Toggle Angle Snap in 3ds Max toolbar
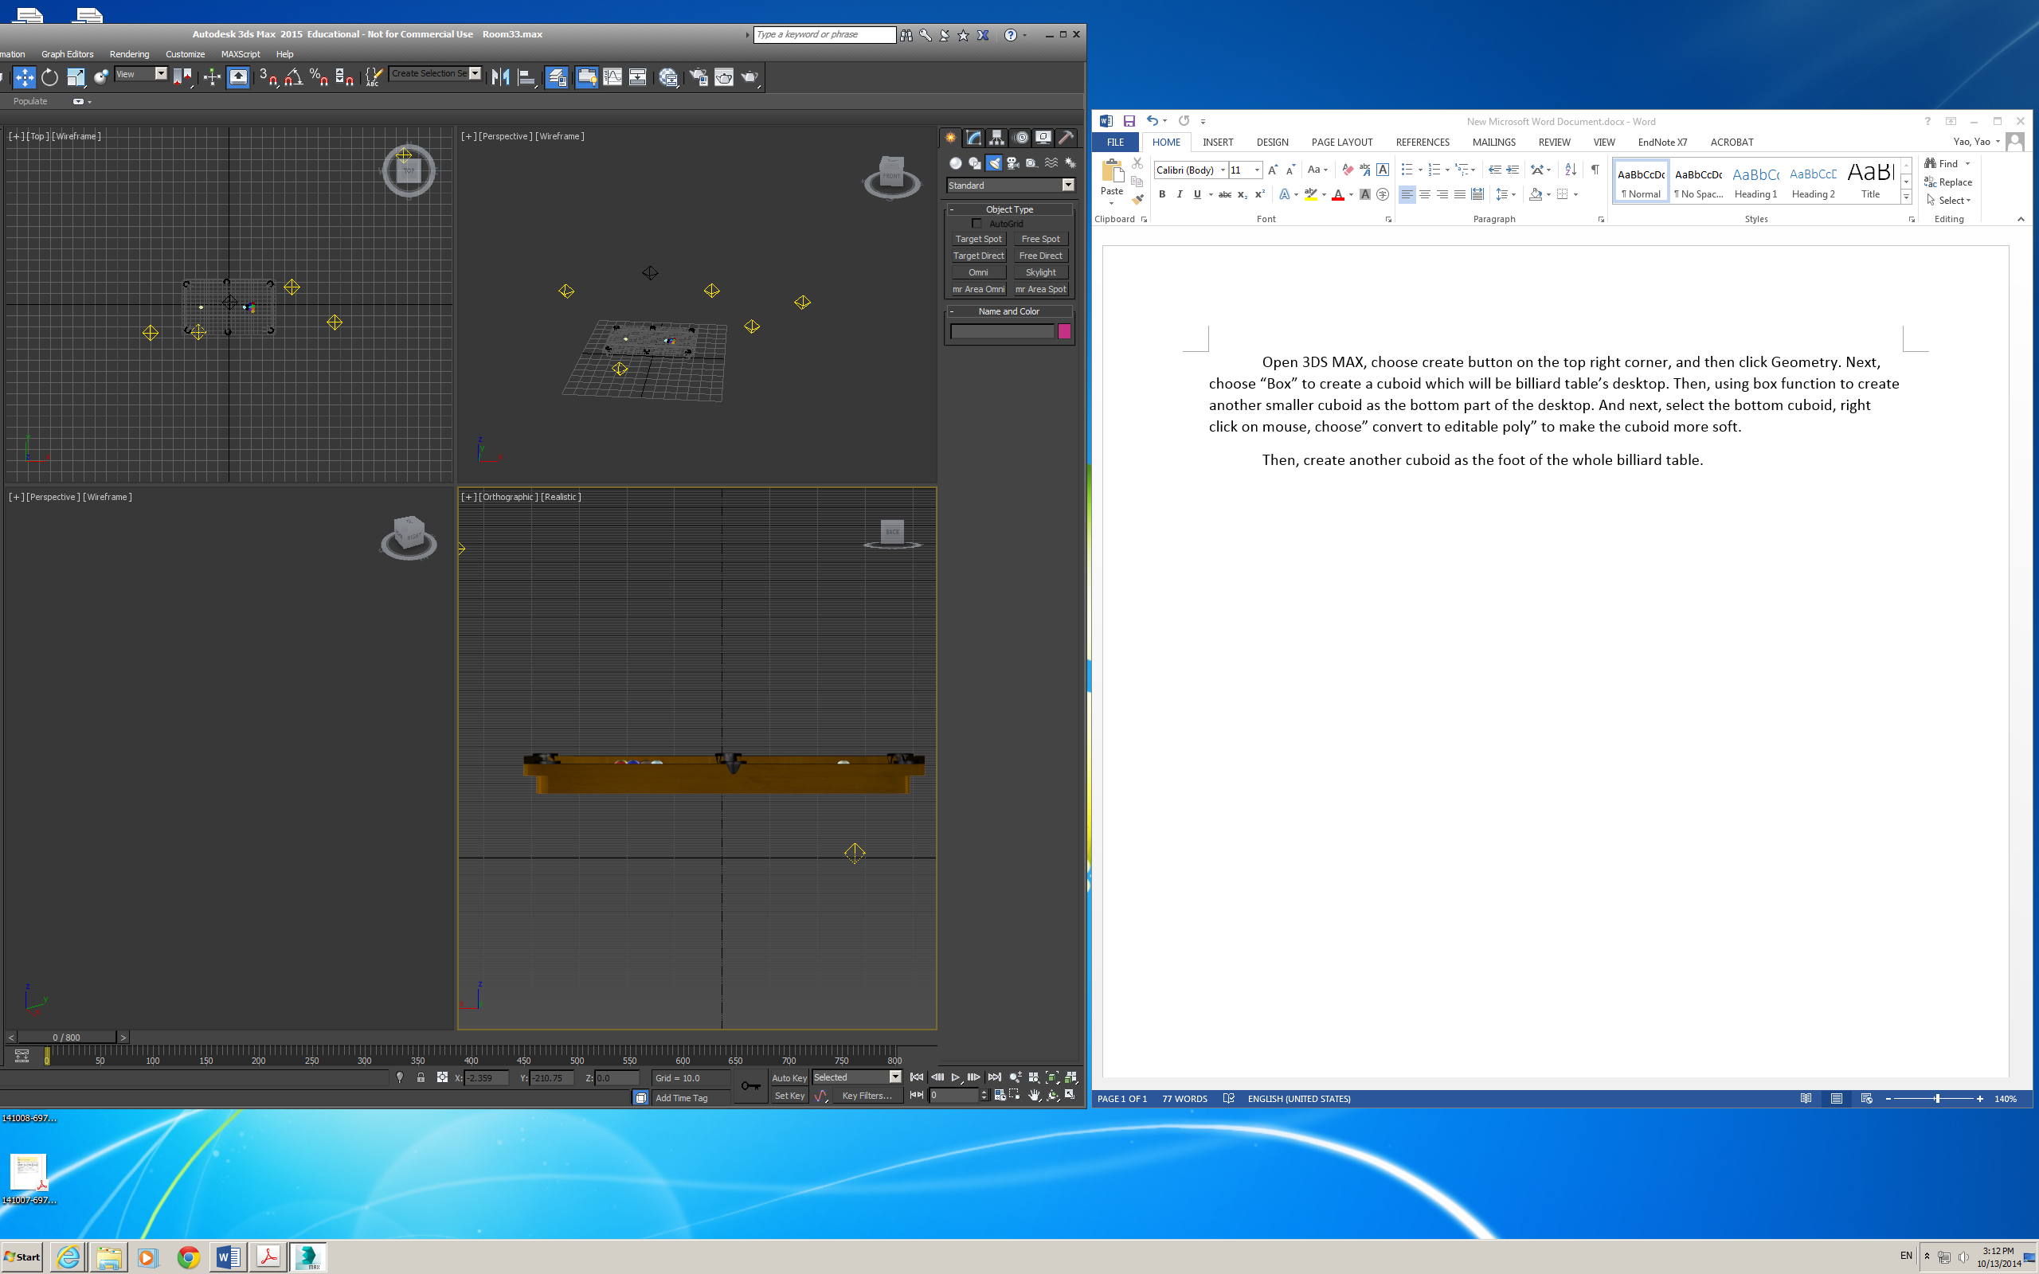 click(x=293, y=77)
